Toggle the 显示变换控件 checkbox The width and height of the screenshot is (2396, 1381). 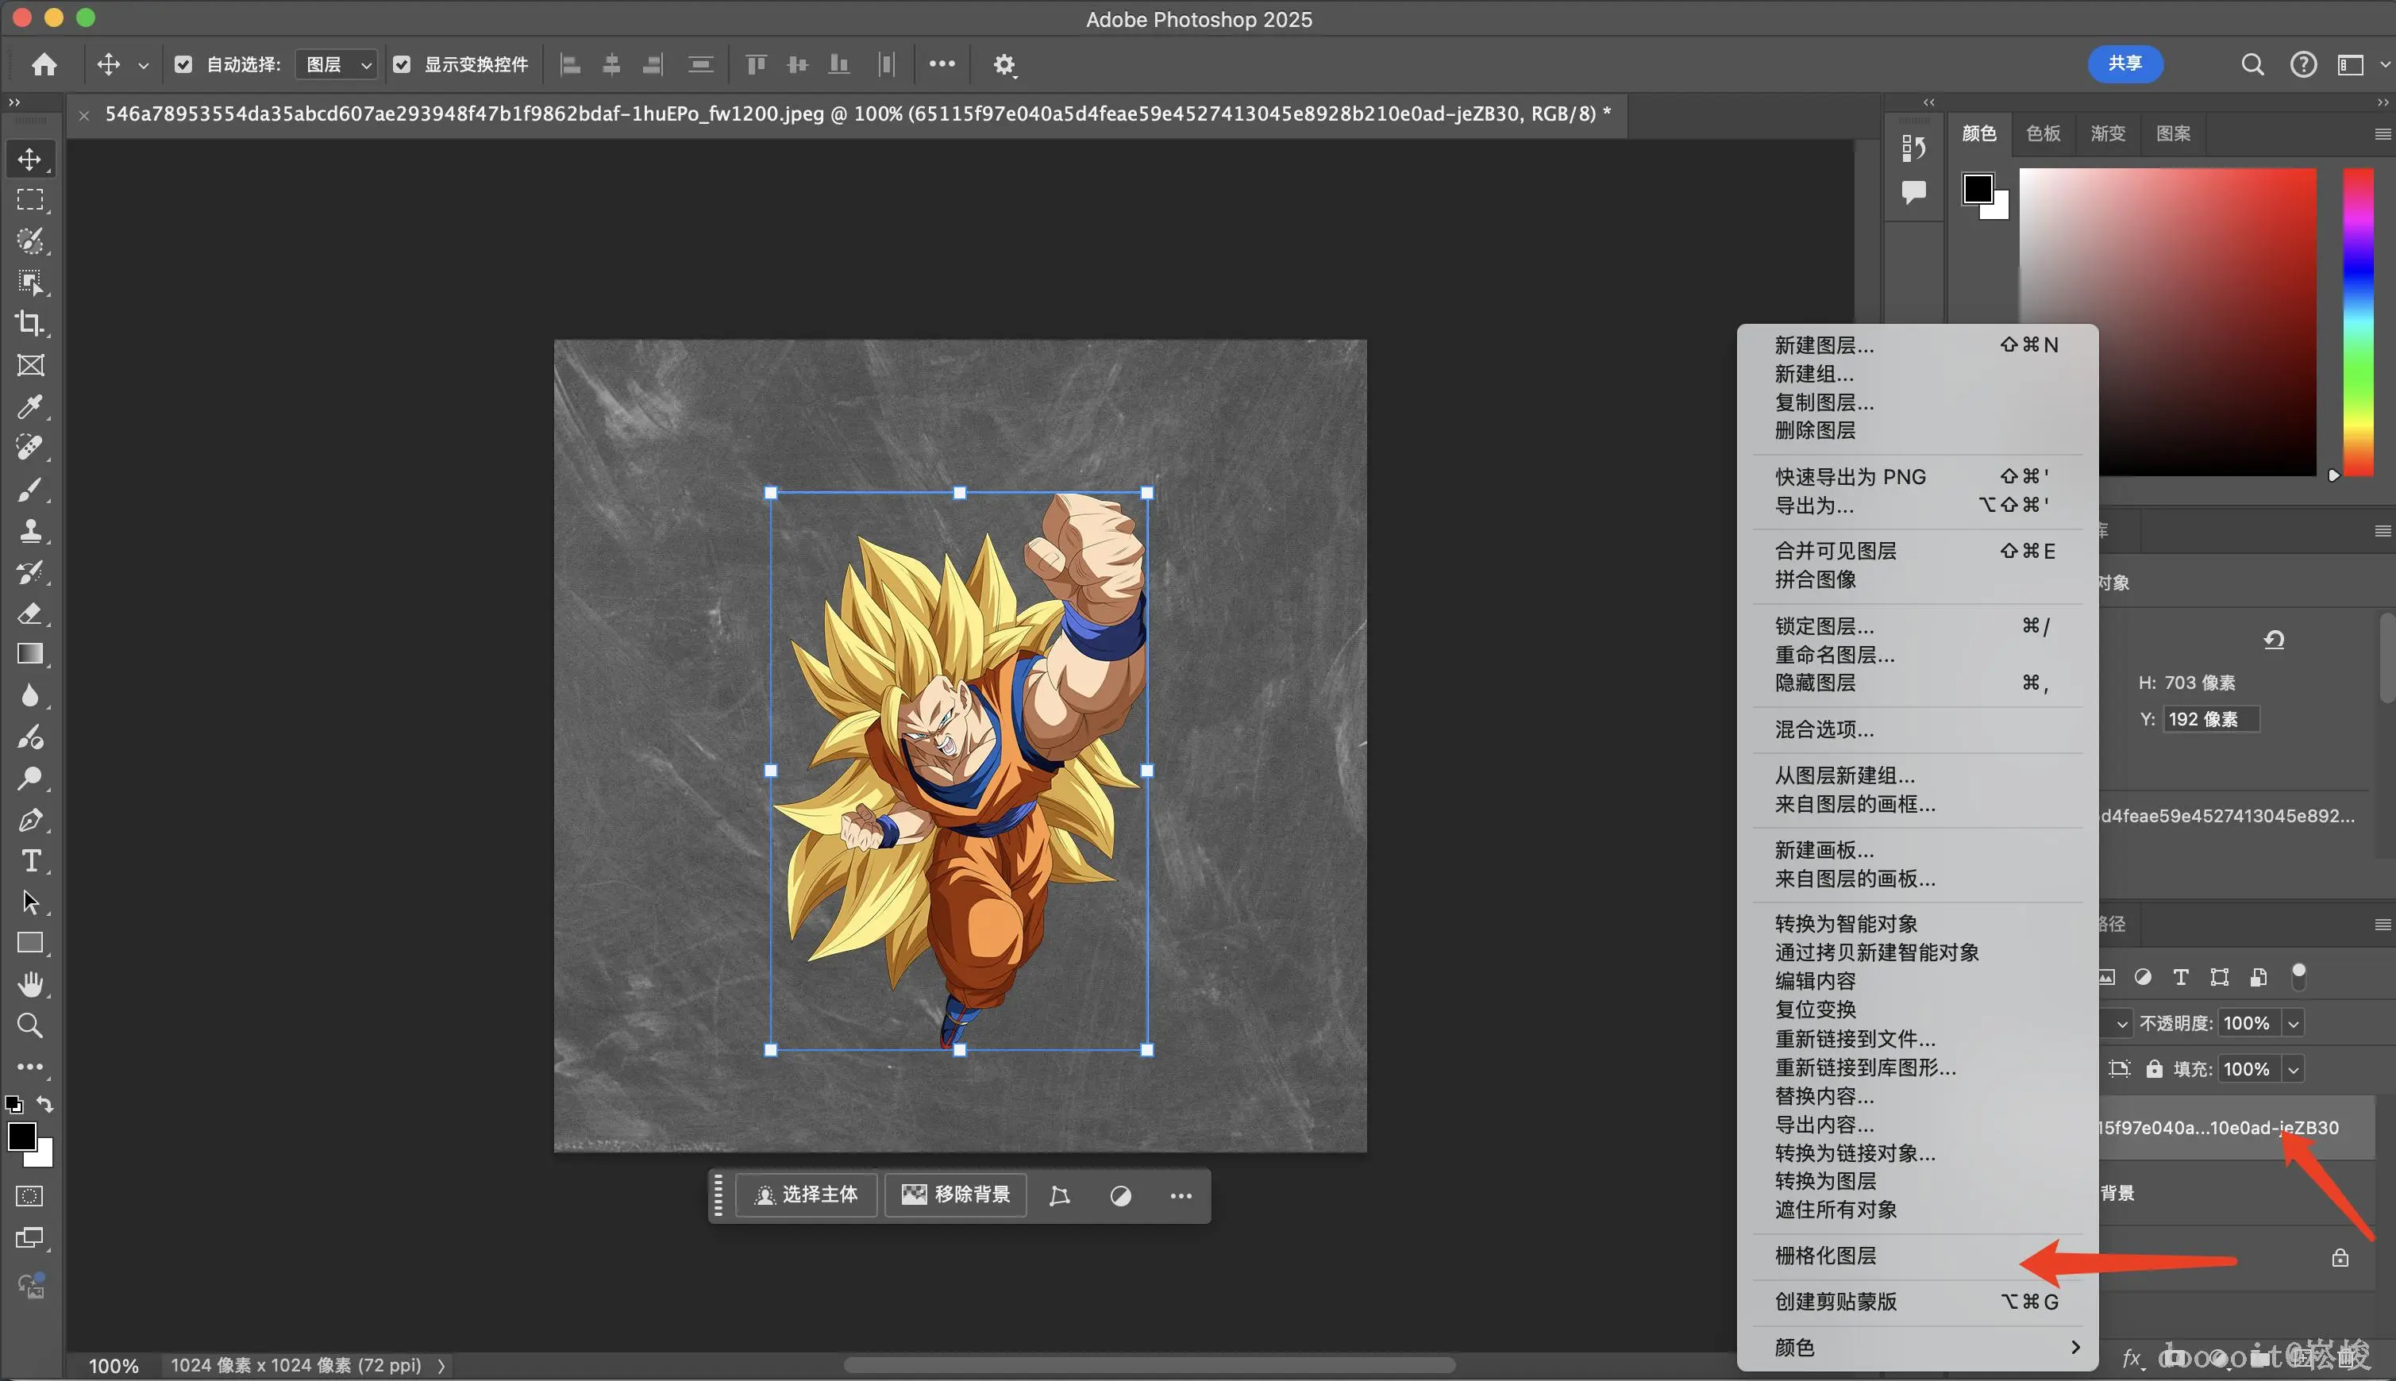403,64
